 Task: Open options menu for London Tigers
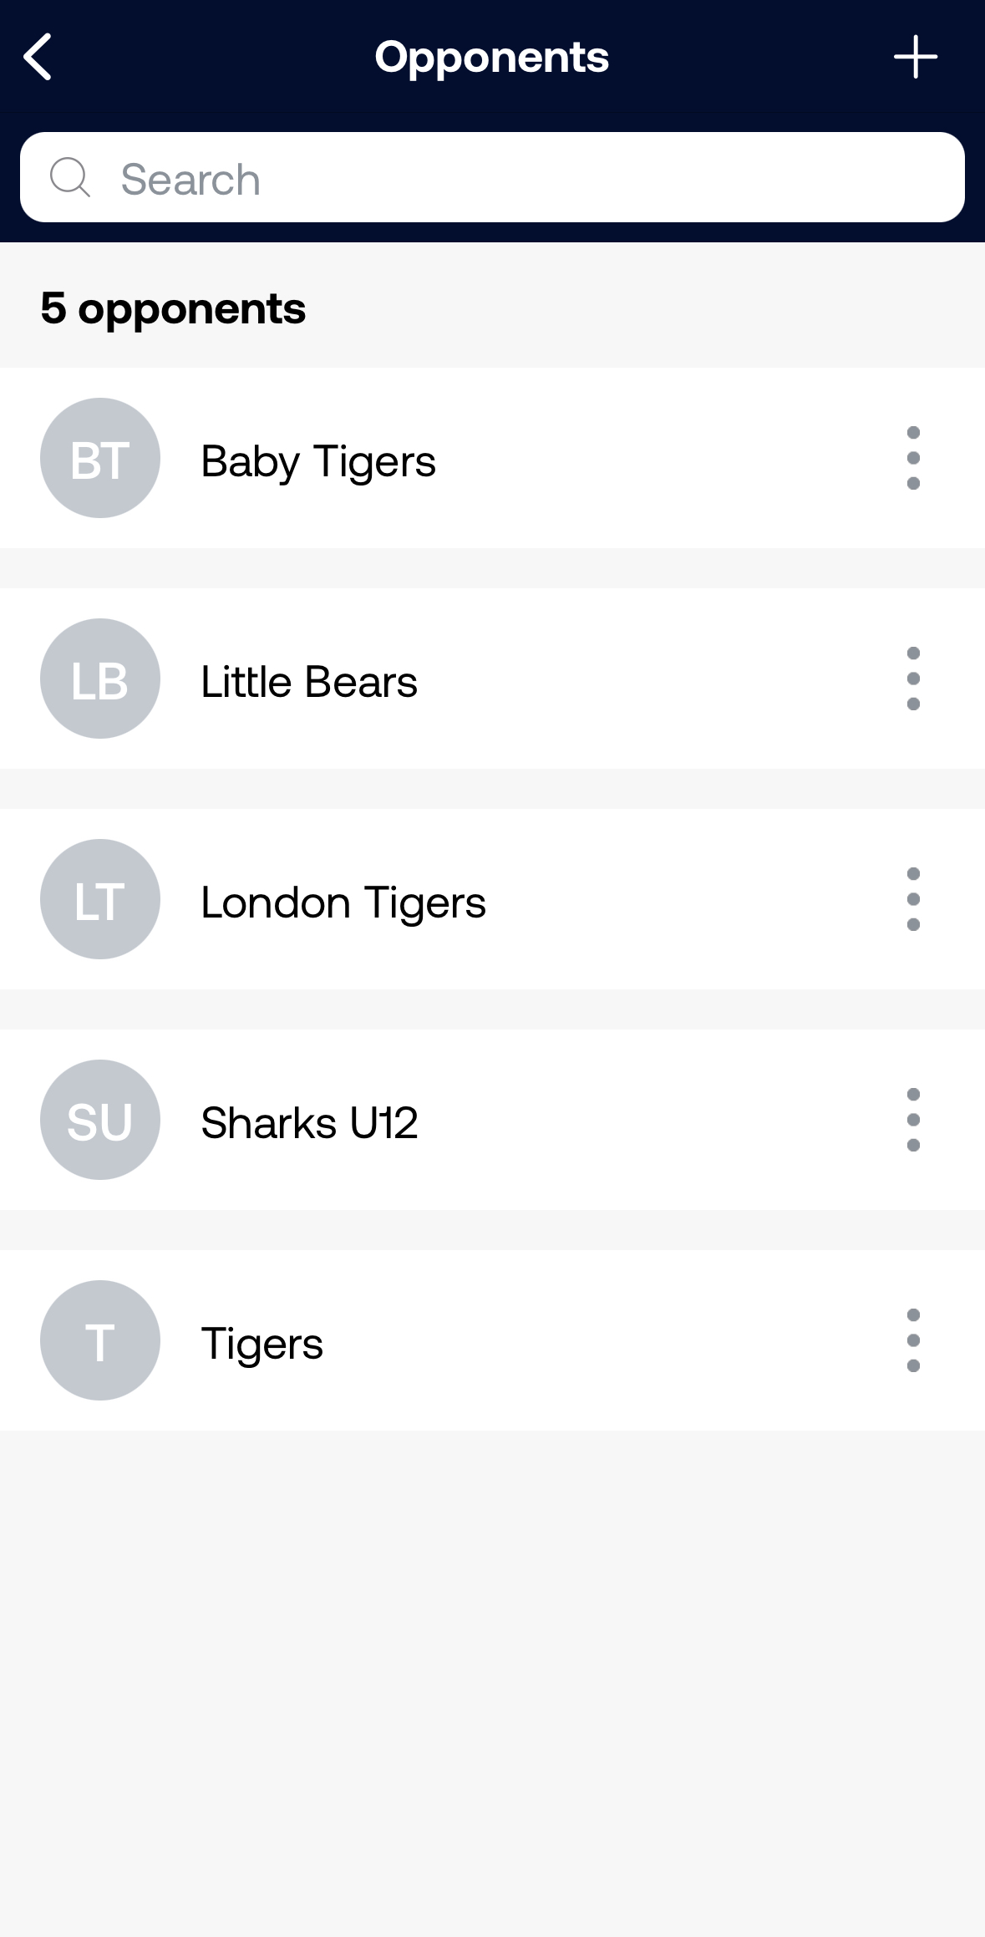click(913, 899)
